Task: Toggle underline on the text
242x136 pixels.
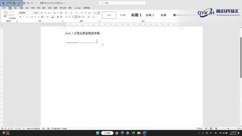Action: tap(26, 17)
